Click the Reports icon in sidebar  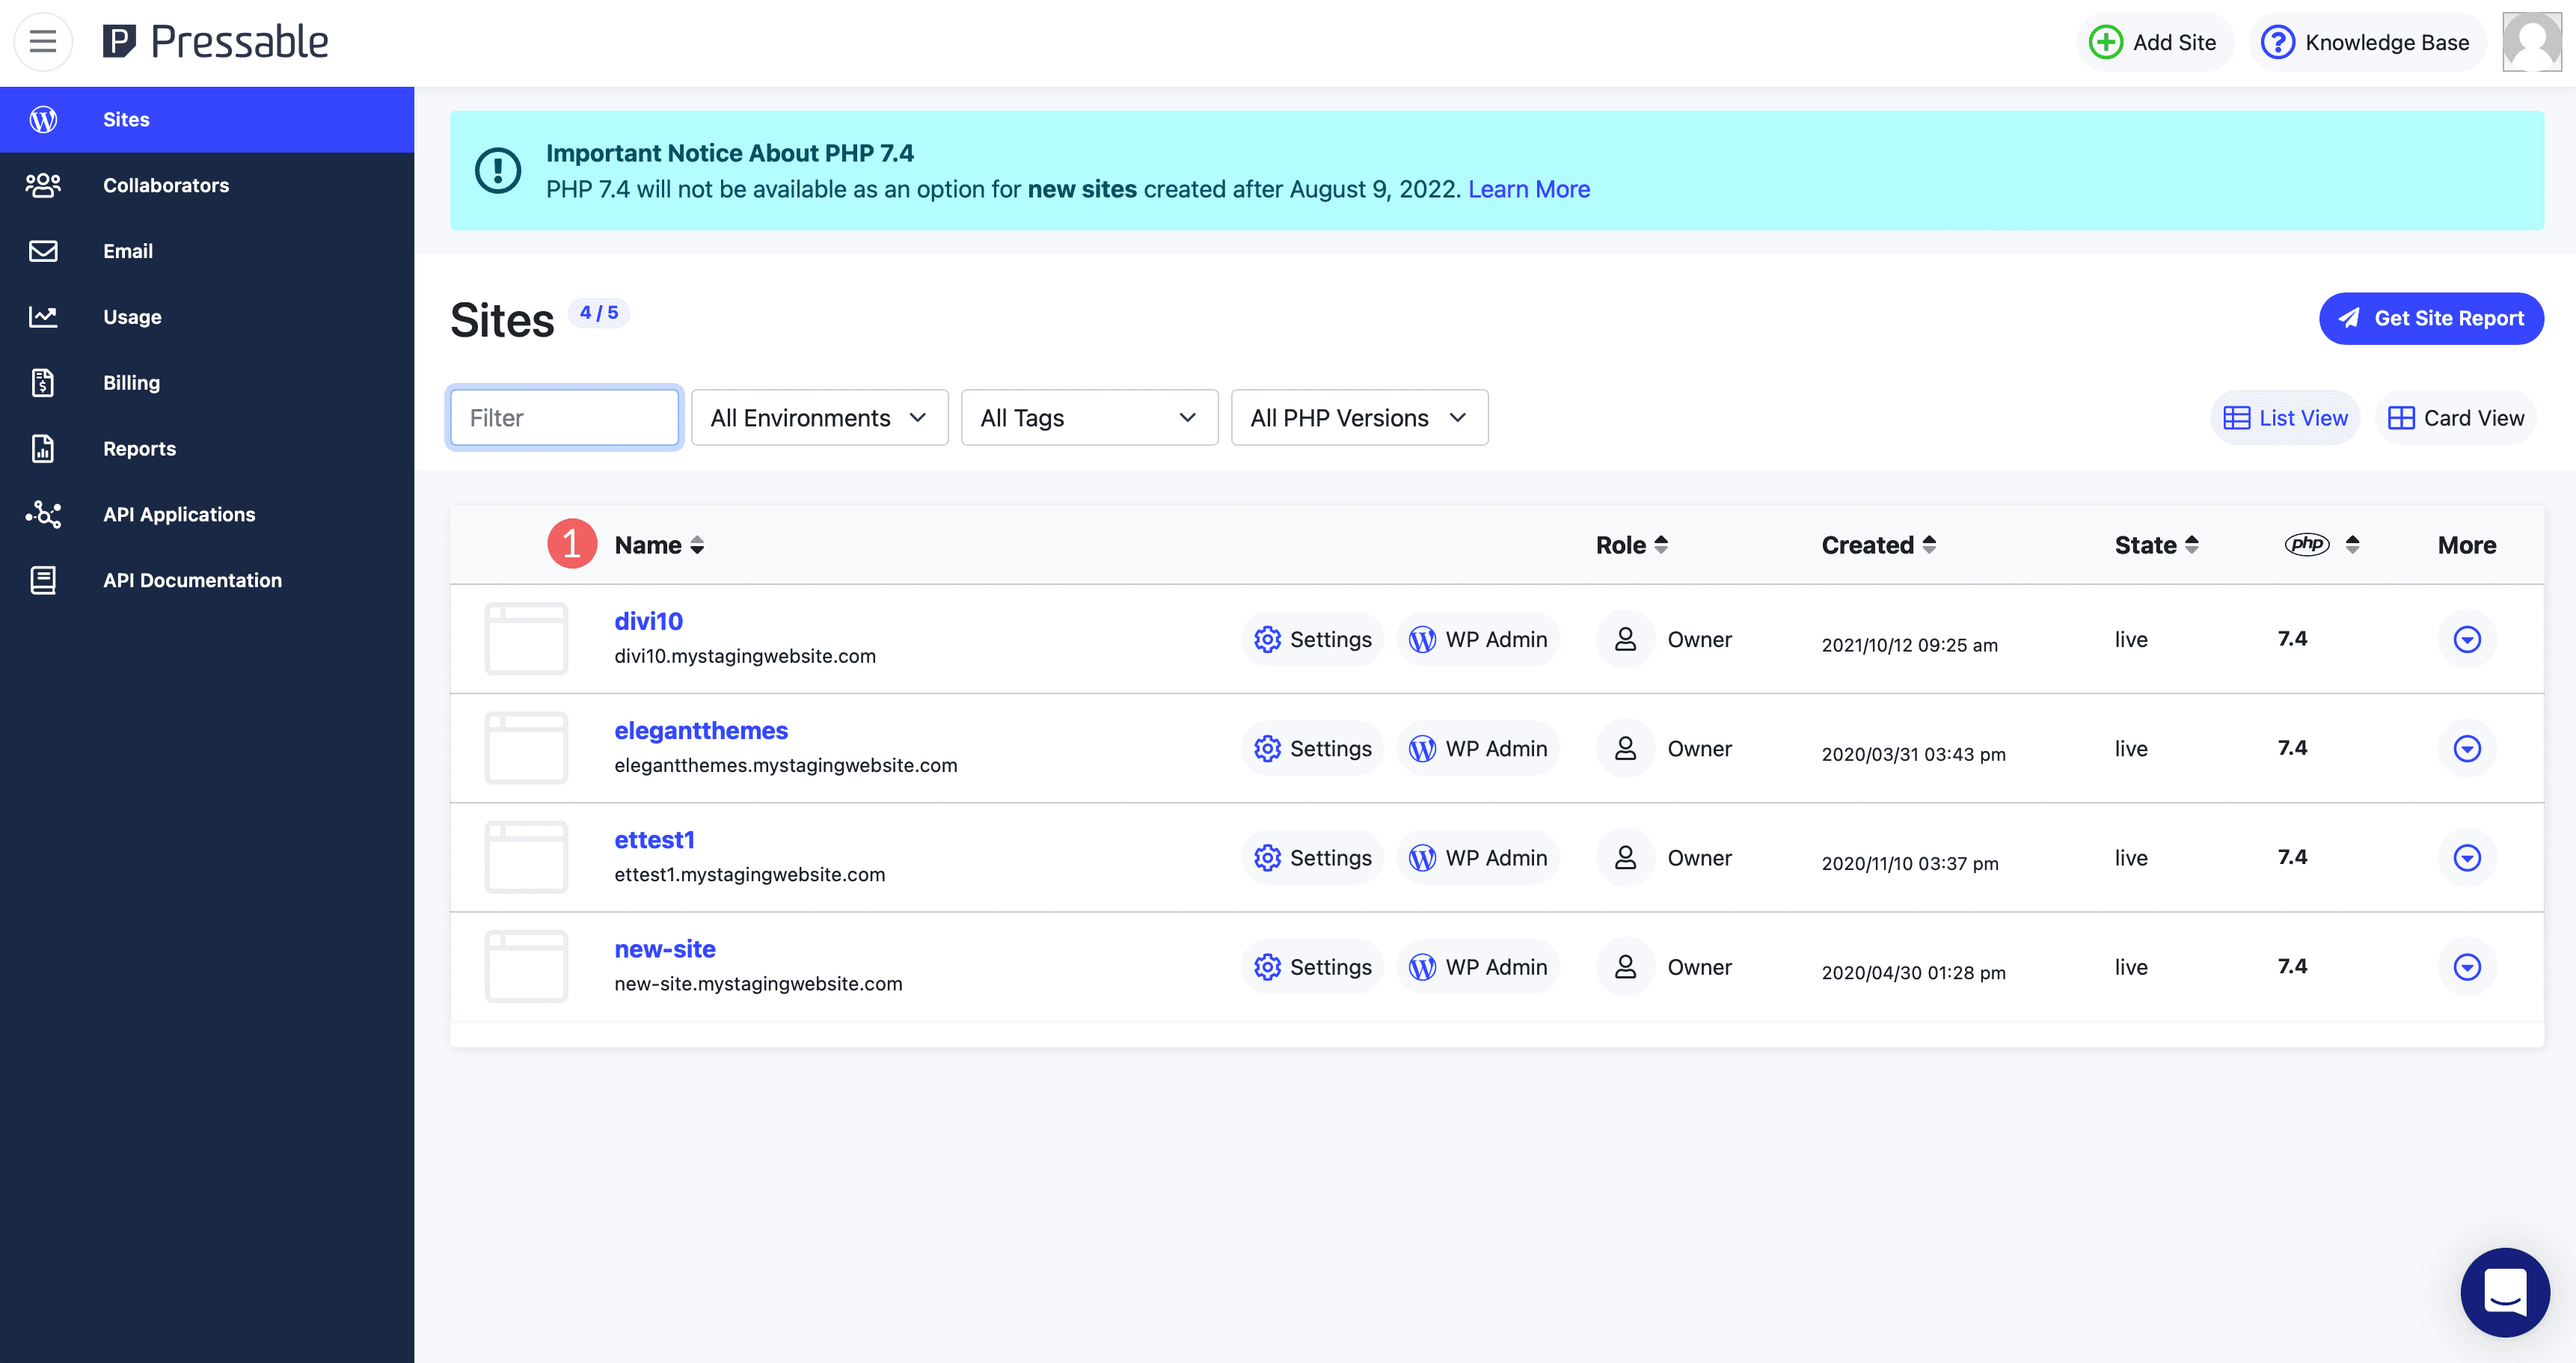click(43, 448)
